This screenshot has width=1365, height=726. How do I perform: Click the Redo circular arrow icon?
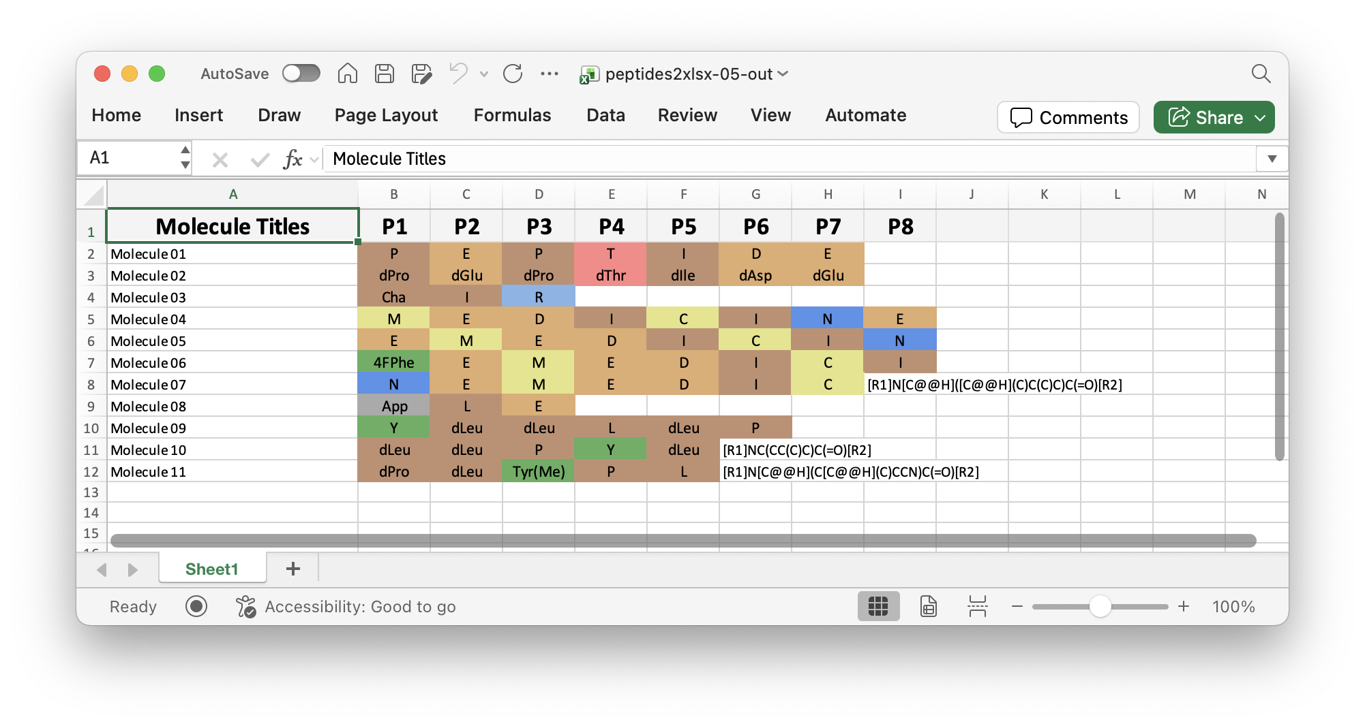[x=513, y=74]
